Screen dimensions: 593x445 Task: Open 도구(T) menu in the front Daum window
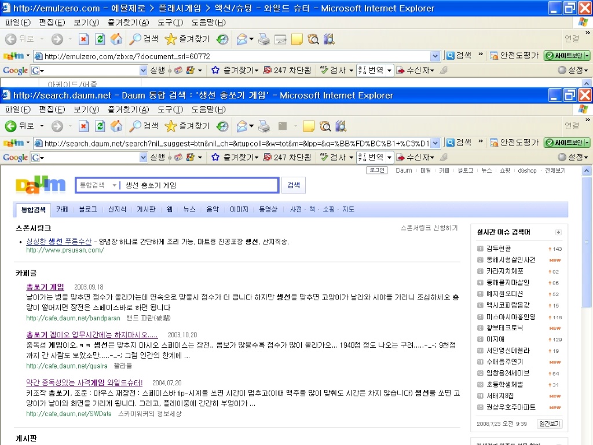click(x=170, y=110)
